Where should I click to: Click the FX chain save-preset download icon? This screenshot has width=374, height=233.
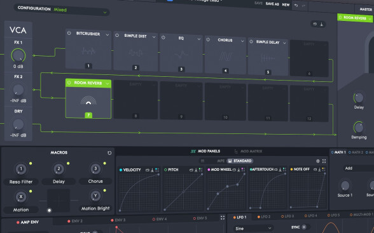pyautogui.click(x=322, y=24)
